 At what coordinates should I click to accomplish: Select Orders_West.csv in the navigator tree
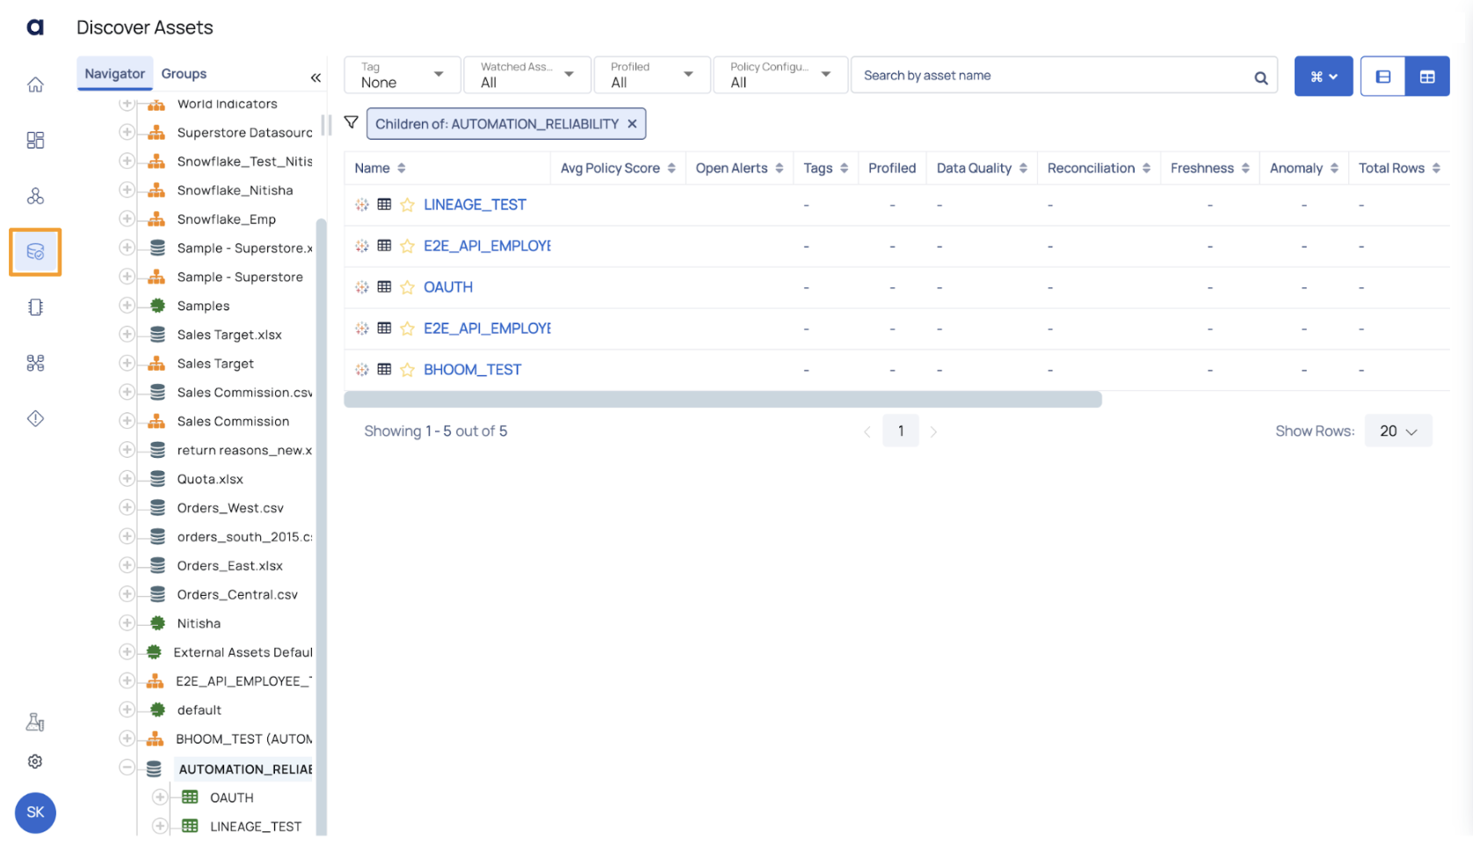(230, 508)
